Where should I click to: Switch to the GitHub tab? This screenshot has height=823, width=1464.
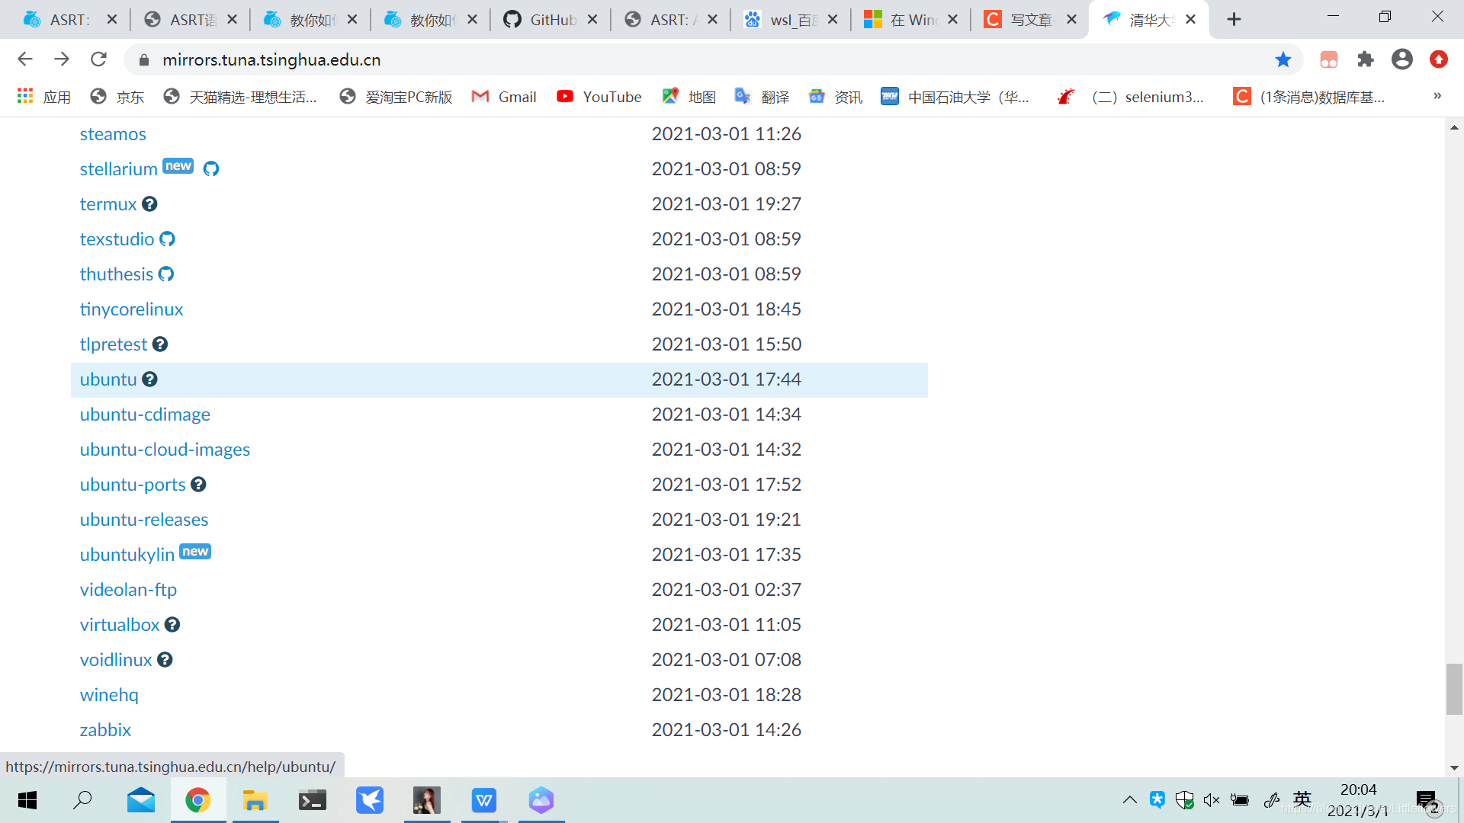coord(541,20)
